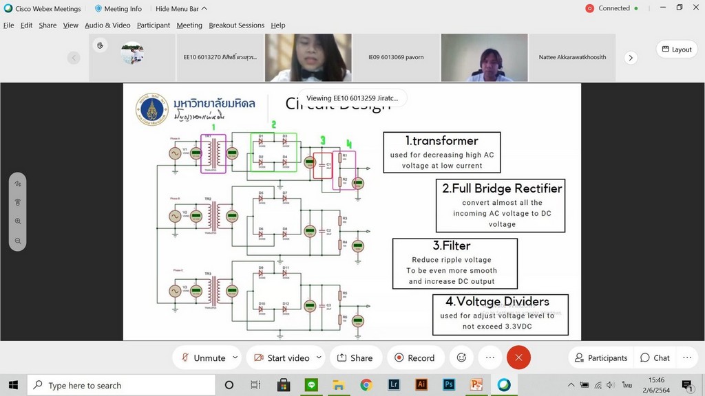Collapse the menu bar using Hide Menu Bar
705x396 pixels.
coord(181,8)
